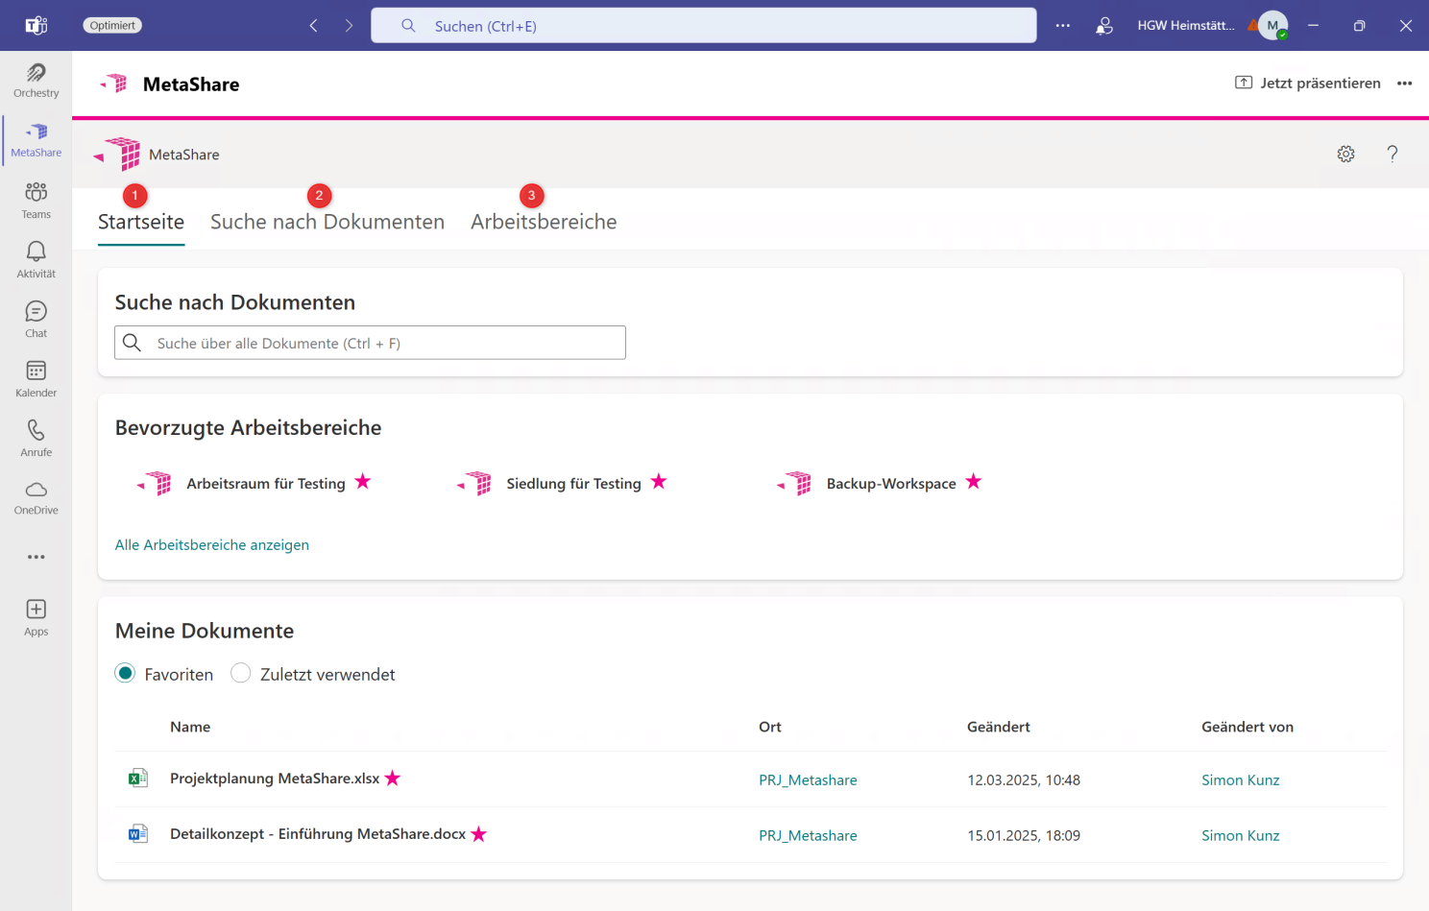Open Simon Kunz in Projektplanung row
1429x911 pixels.
pos(1241,780)
